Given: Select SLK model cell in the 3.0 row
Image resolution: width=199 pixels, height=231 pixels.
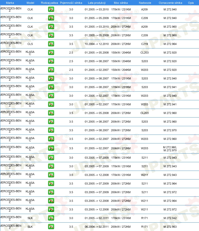Looking at the screenshot, I should [30, 218].
